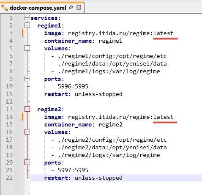Collapse regime2 volumes fold marker
The height and width of the screenshot is (195, 202).
click(27, 132)
